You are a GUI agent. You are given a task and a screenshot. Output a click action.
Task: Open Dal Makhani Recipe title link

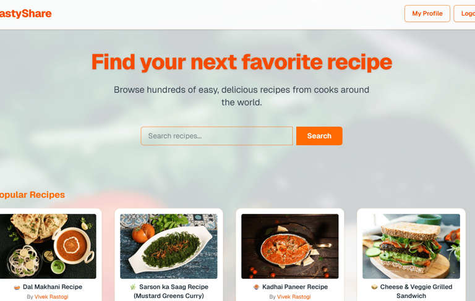coord(53,287)
